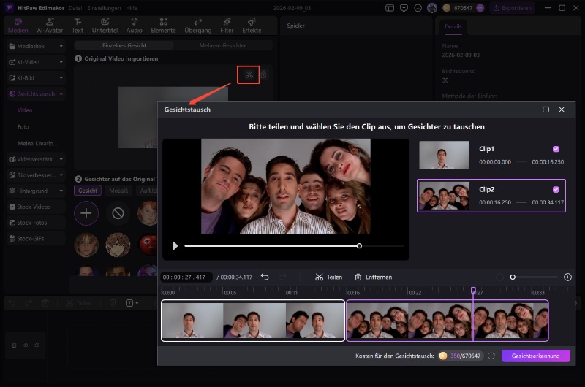The height and width of the screenshot is (387, 585).
Task: Open the Details tab
Action: [x=453, y=27]
